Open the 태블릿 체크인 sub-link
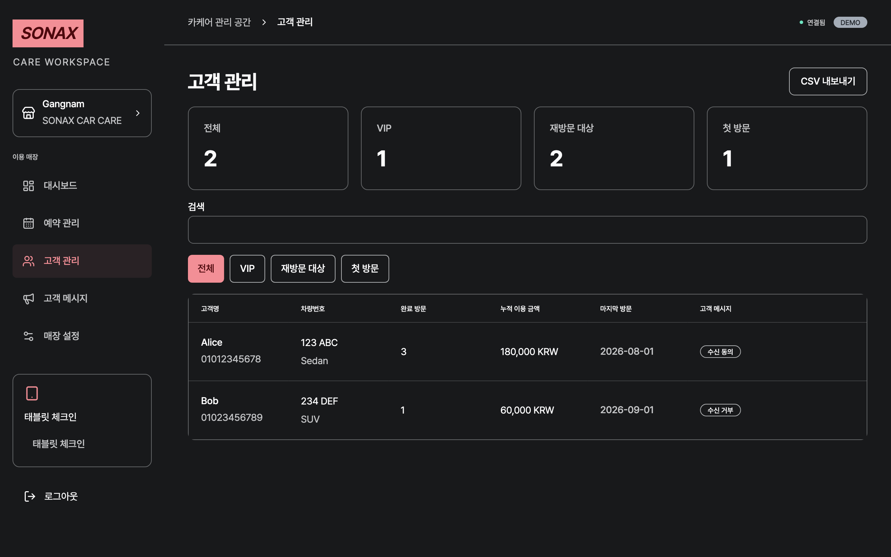The height and width of the screenshot is (557, 891). click(x=58, y=444)
